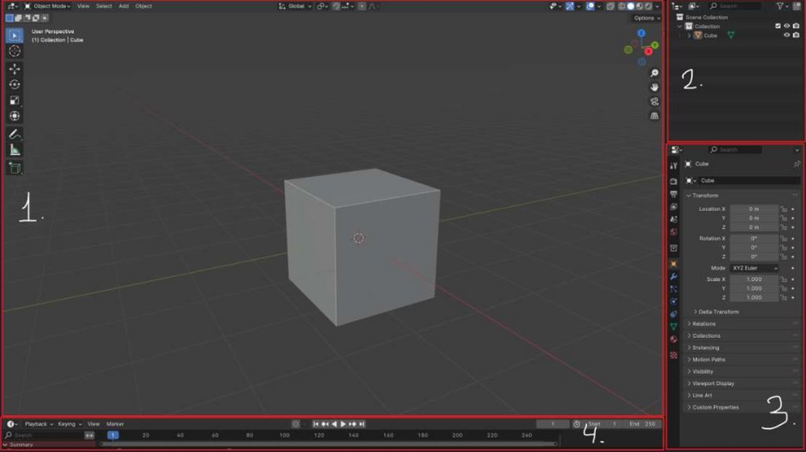Toggle Collection exclude checkbox in outliner

point(778,26)
